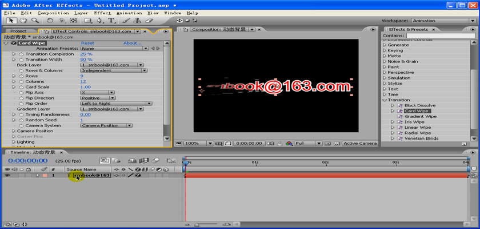This screenshot has height=229, width=480.
Task: Click the Active Camera view button
Action: click(359, 143)
